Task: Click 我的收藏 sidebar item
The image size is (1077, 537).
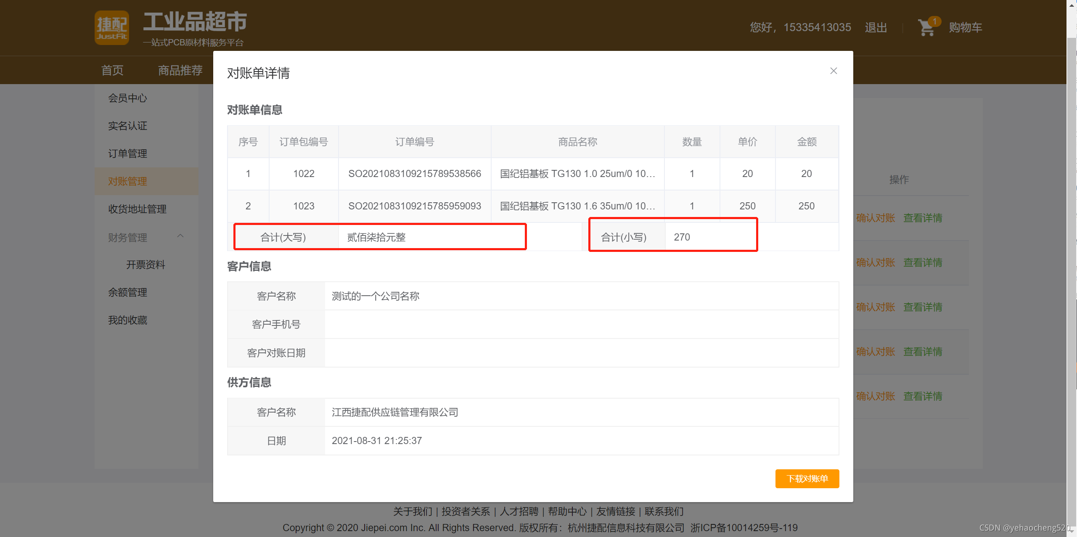Action: (x=127, y=320)
